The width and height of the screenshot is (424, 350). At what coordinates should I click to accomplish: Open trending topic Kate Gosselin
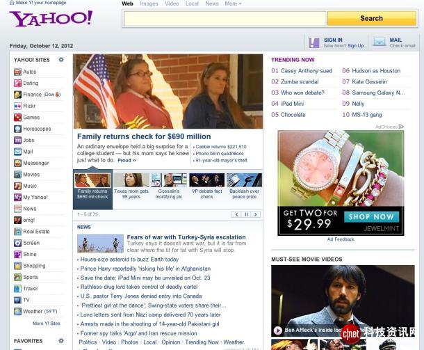[369, 81]
